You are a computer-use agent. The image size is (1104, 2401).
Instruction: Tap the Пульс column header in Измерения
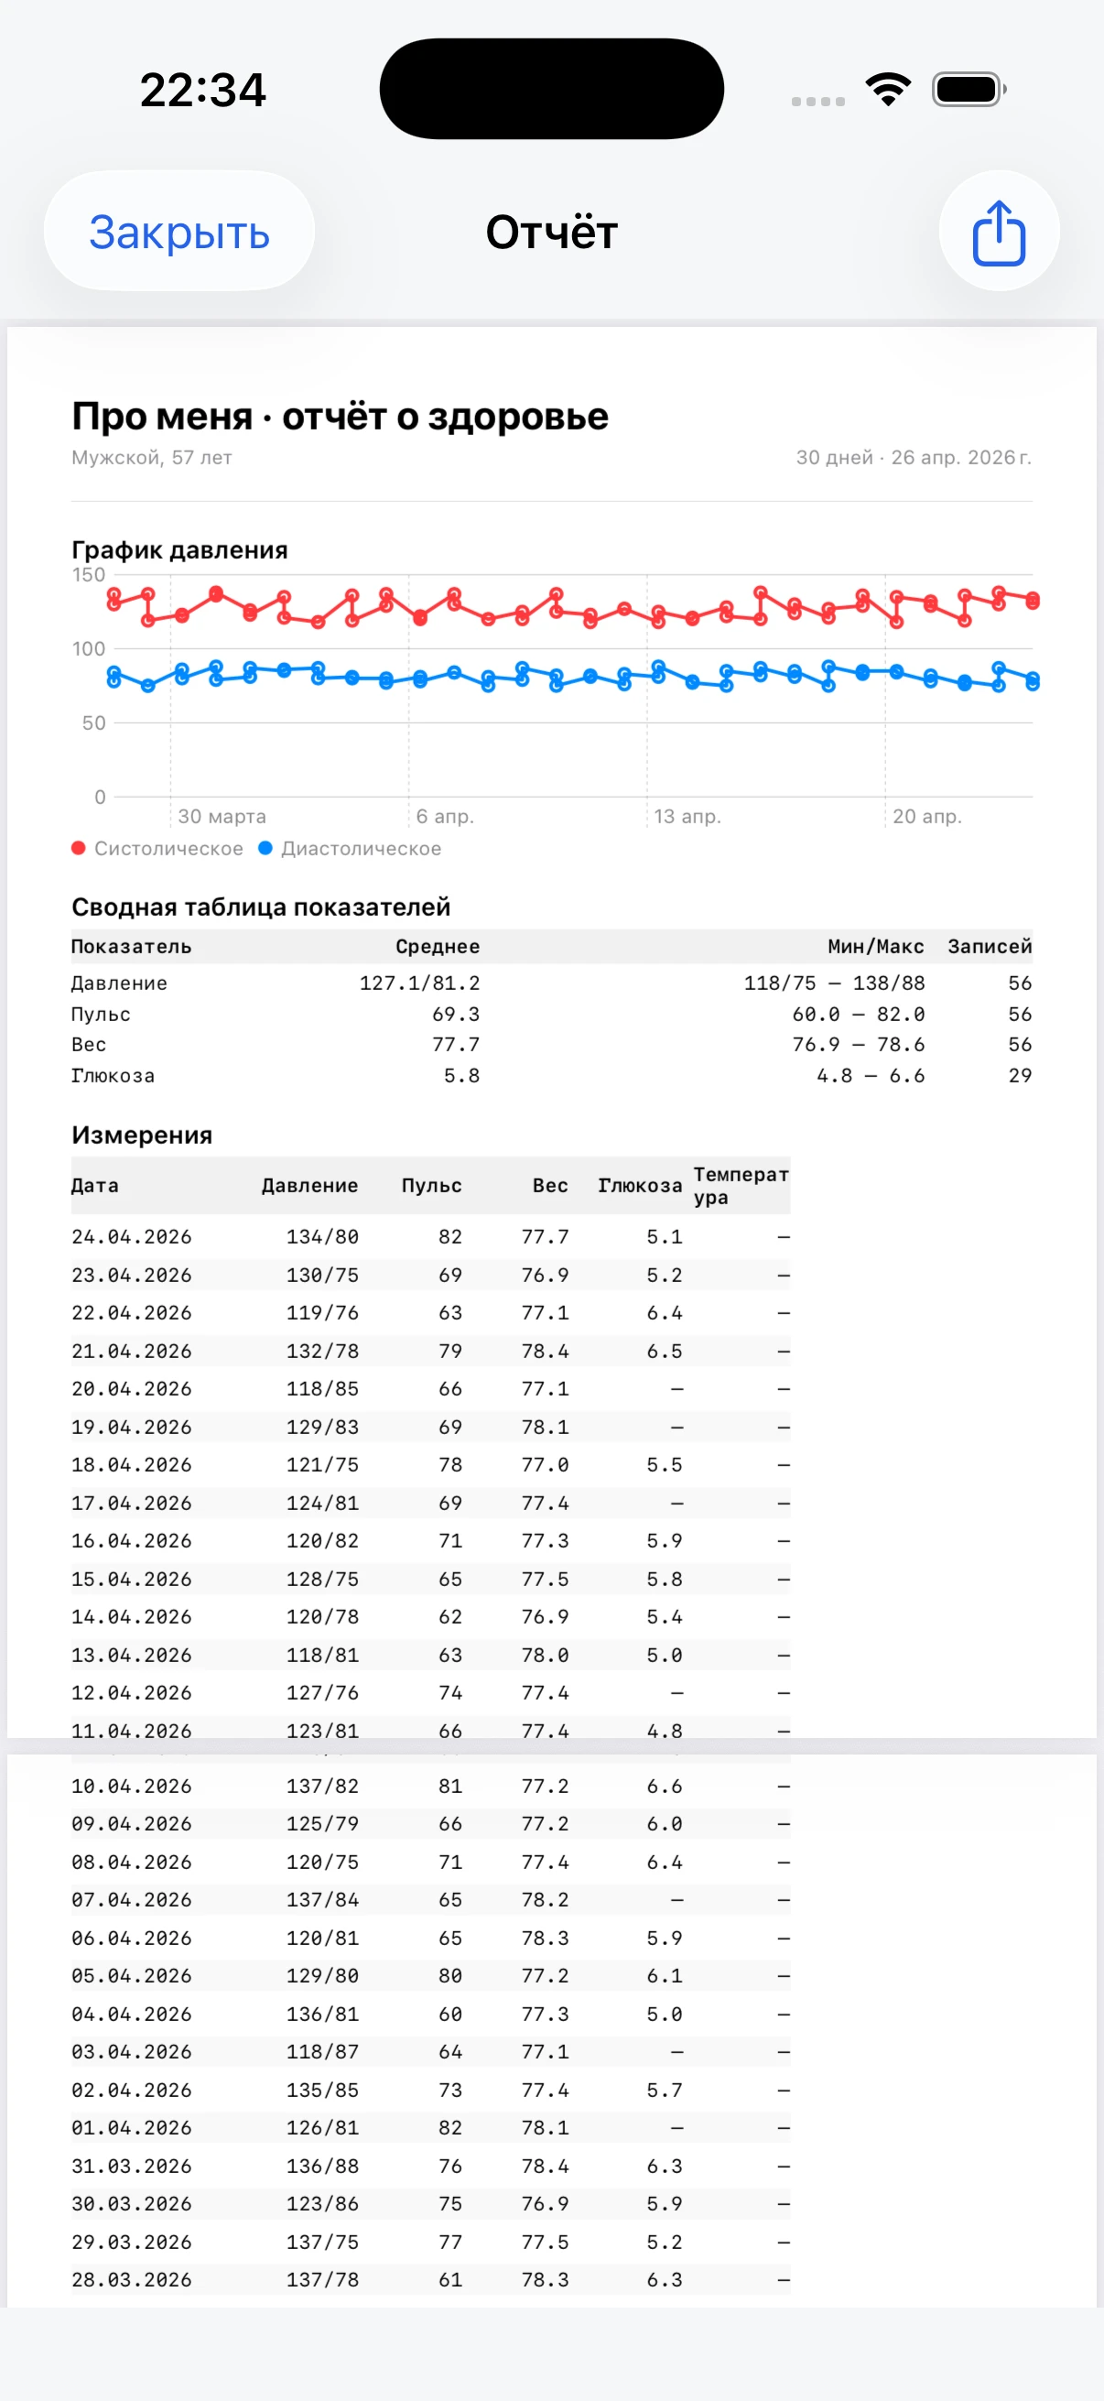coord(431,1186)
